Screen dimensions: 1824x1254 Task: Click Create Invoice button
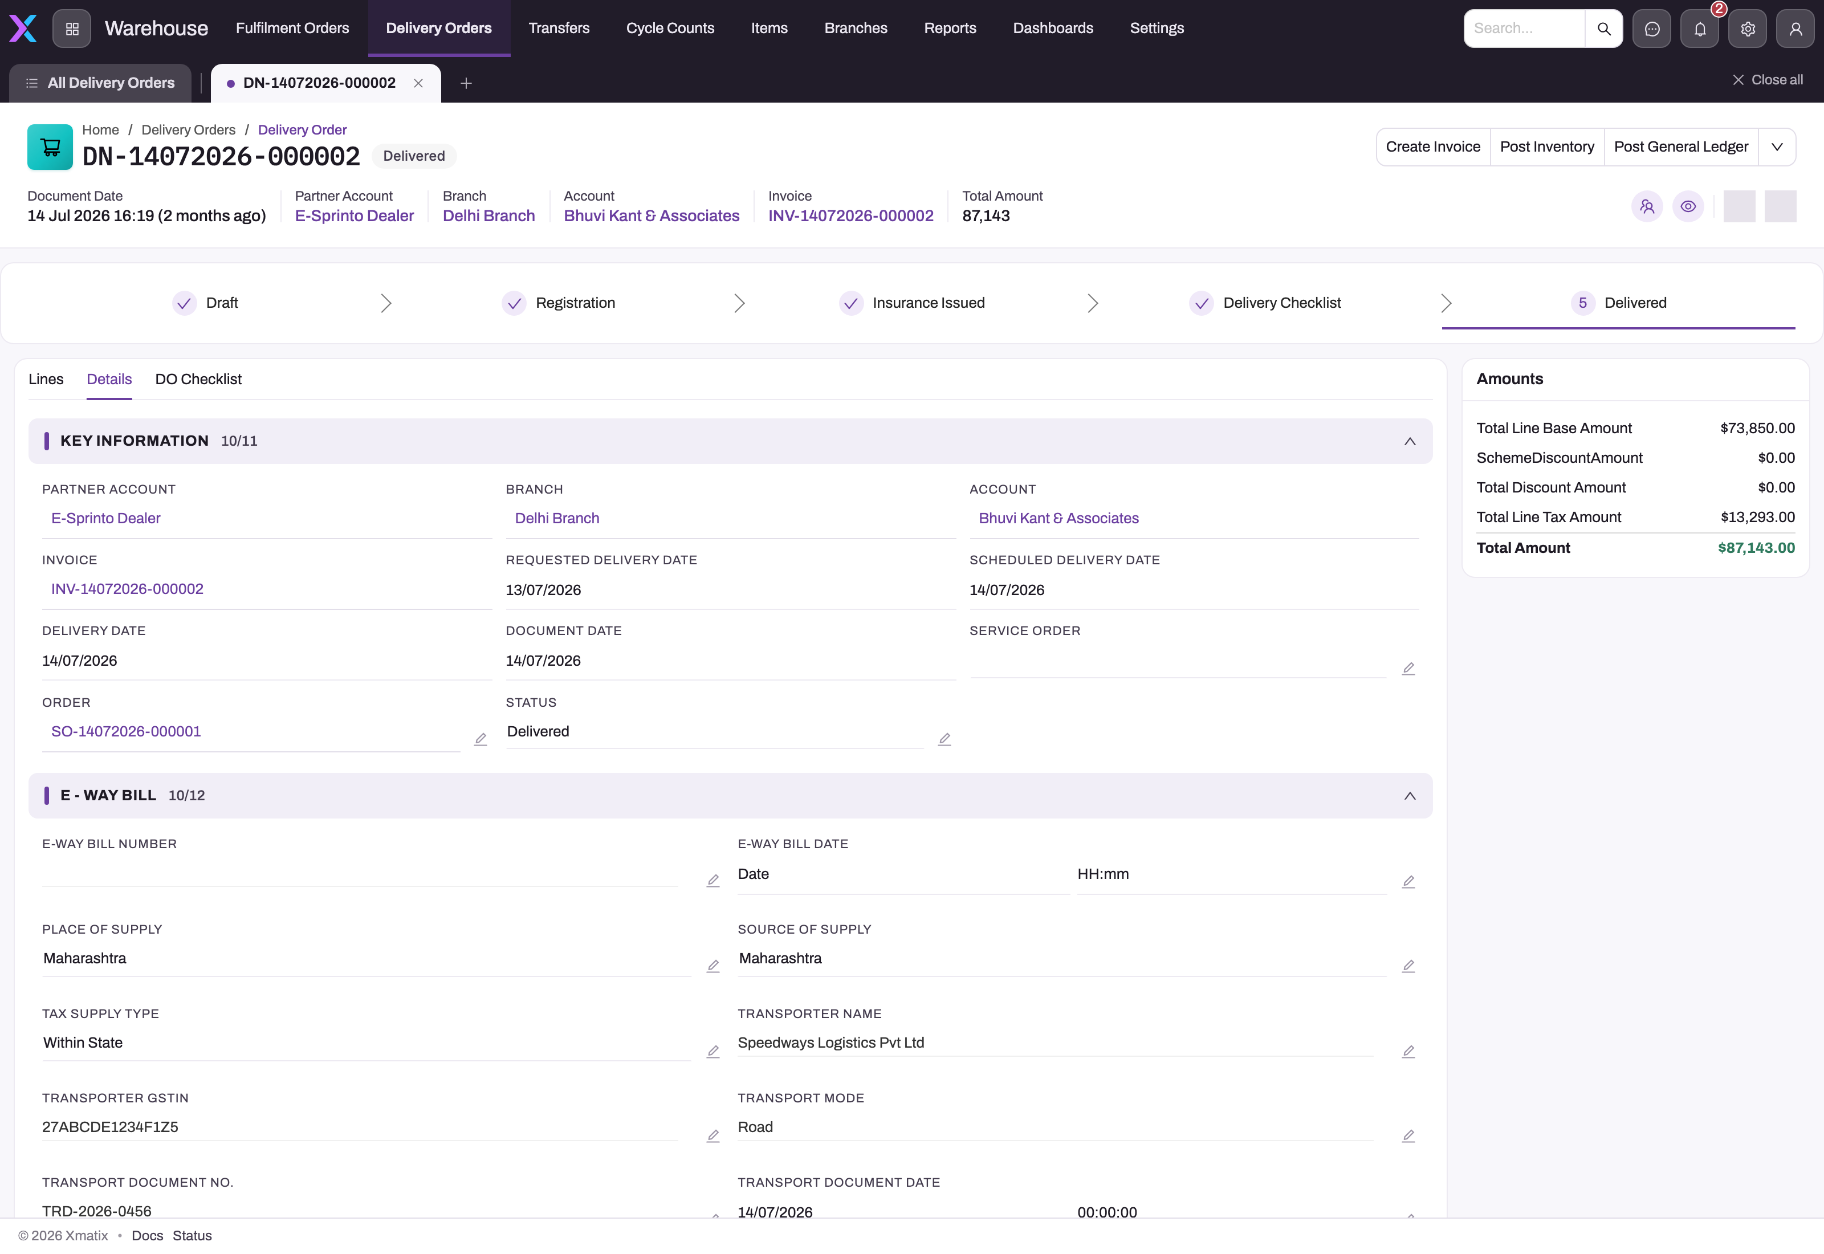(1433, 147)
